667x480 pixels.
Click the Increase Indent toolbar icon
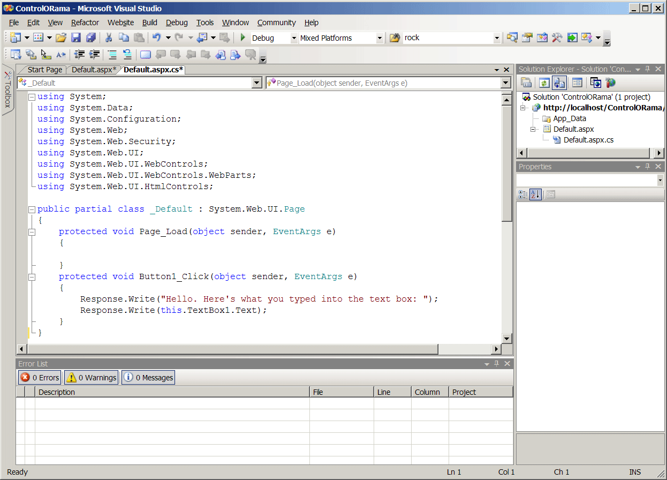tap(95, 54)
